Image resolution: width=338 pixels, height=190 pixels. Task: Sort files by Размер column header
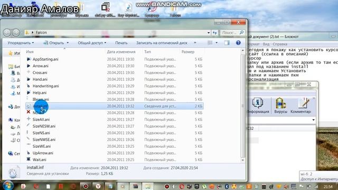[x=188, y=52]
